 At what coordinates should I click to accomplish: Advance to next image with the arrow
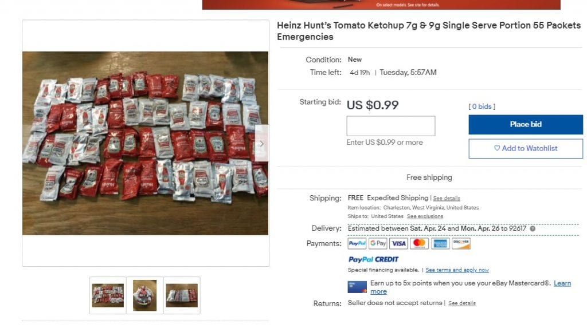click(x=261, y=143)
